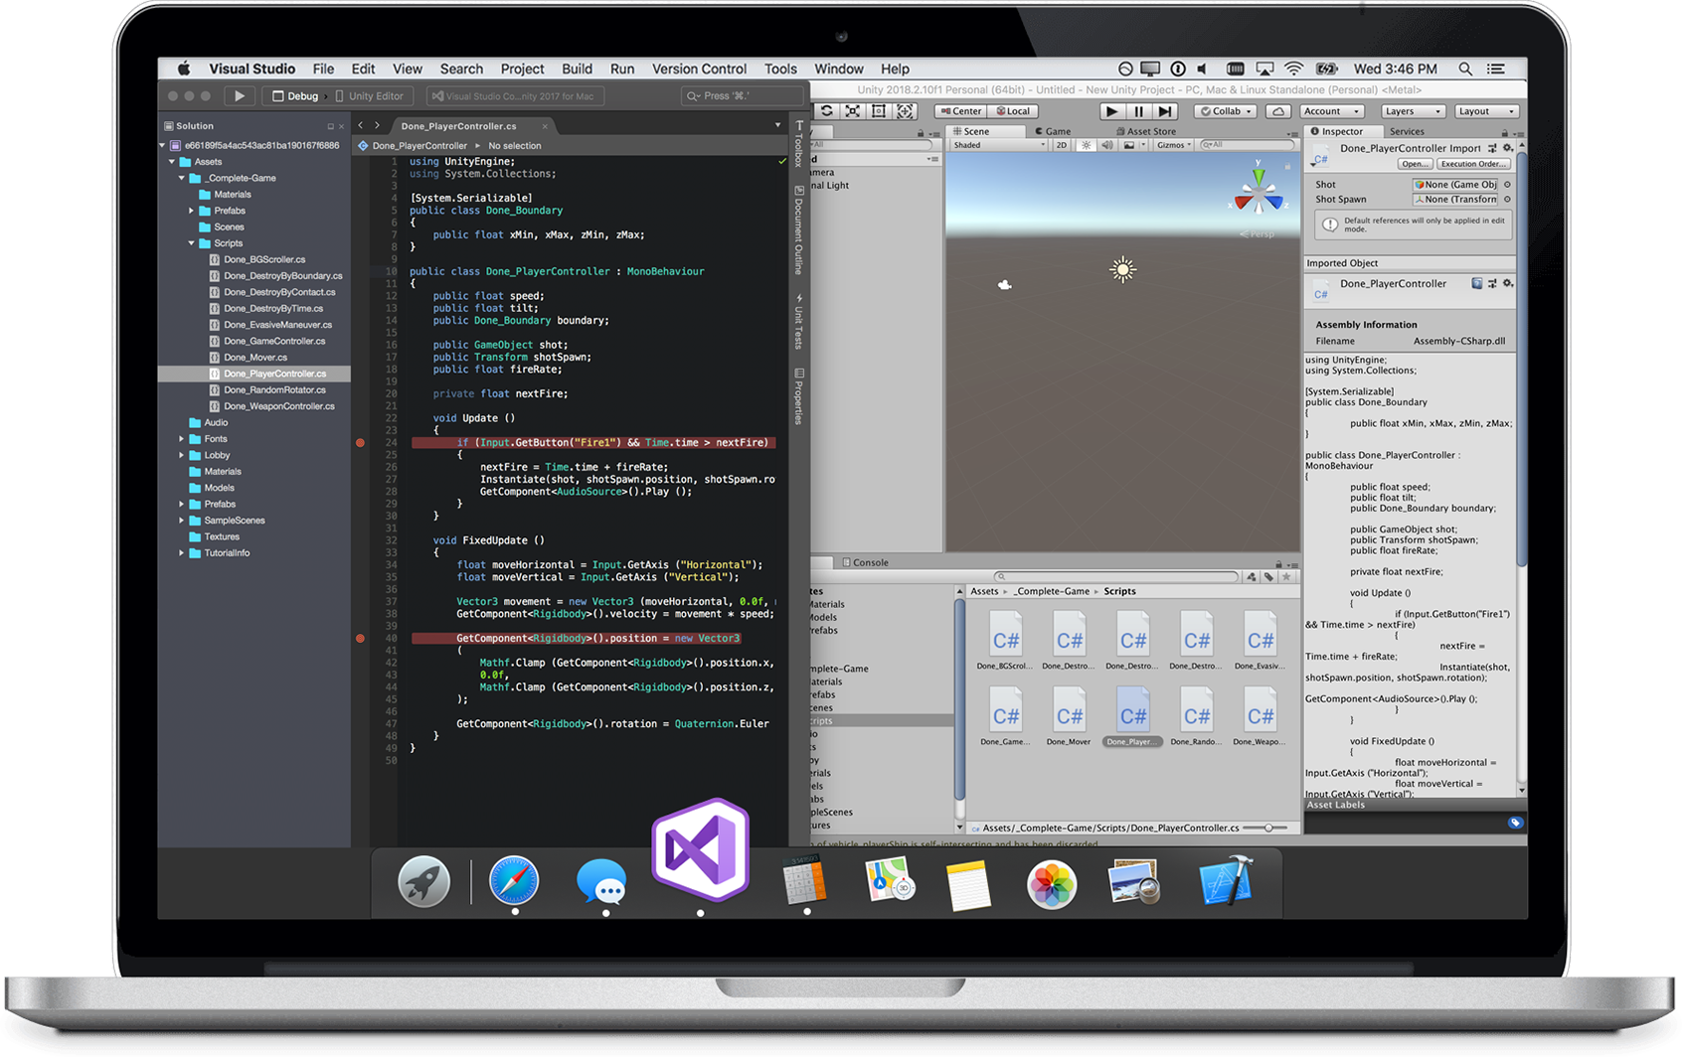Toggle scene audio speaker icon
This screenshot has width=1682, height=1057.
coord(1108,145)
